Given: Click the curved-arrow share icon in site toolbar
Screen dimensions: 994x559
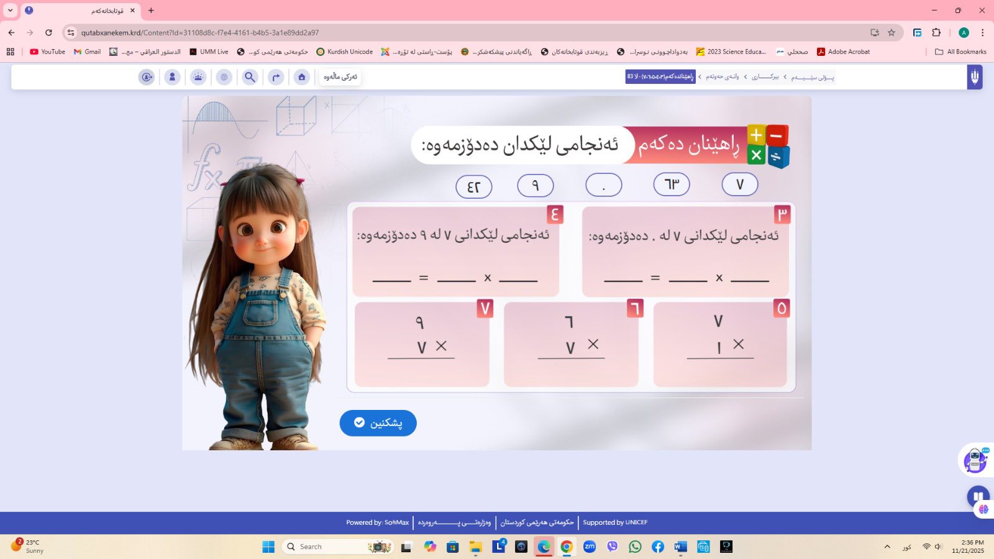Looking at the screenshot, I should click(276, 77).
